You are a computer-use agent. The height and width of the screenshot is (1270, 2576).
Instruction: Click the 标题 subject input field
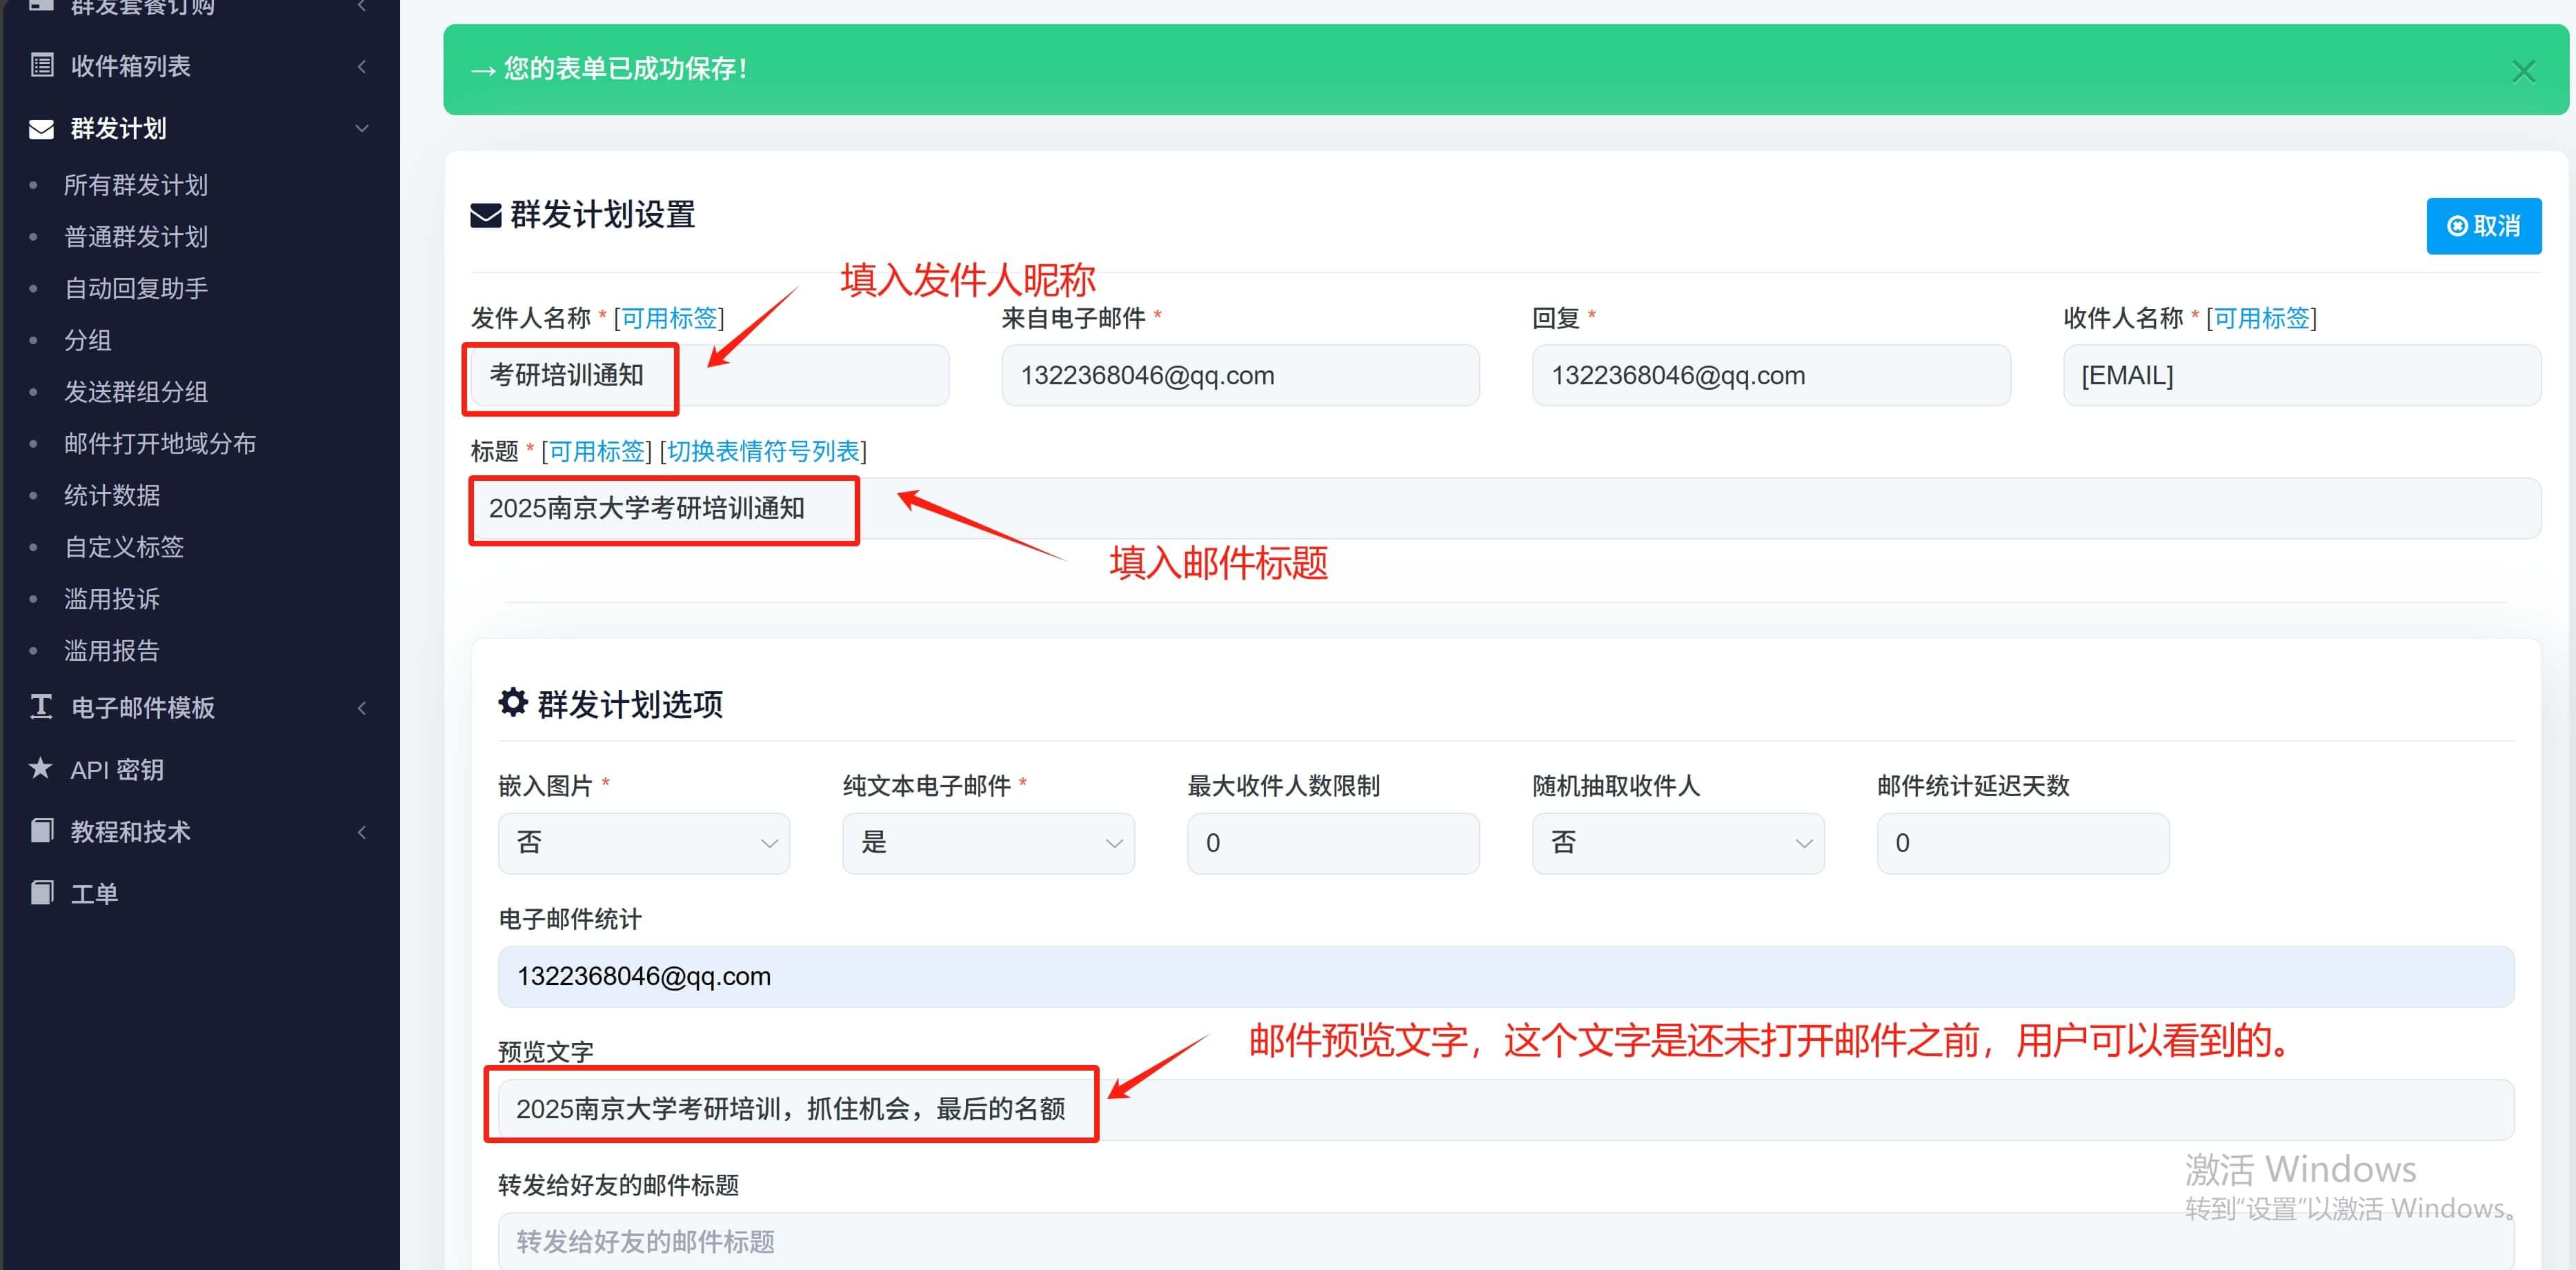pos(1505,508)
